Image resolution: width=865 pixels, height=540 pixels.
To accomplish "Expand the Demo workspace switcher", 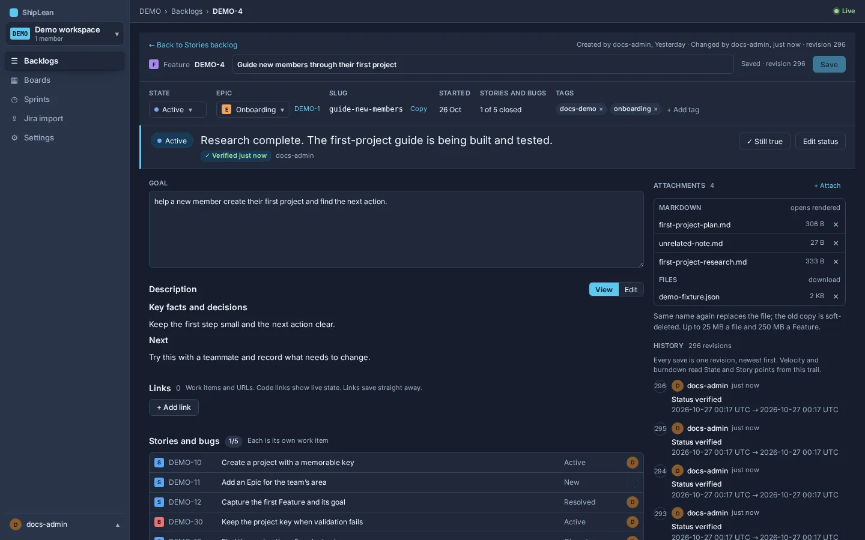I will point(64,34).
